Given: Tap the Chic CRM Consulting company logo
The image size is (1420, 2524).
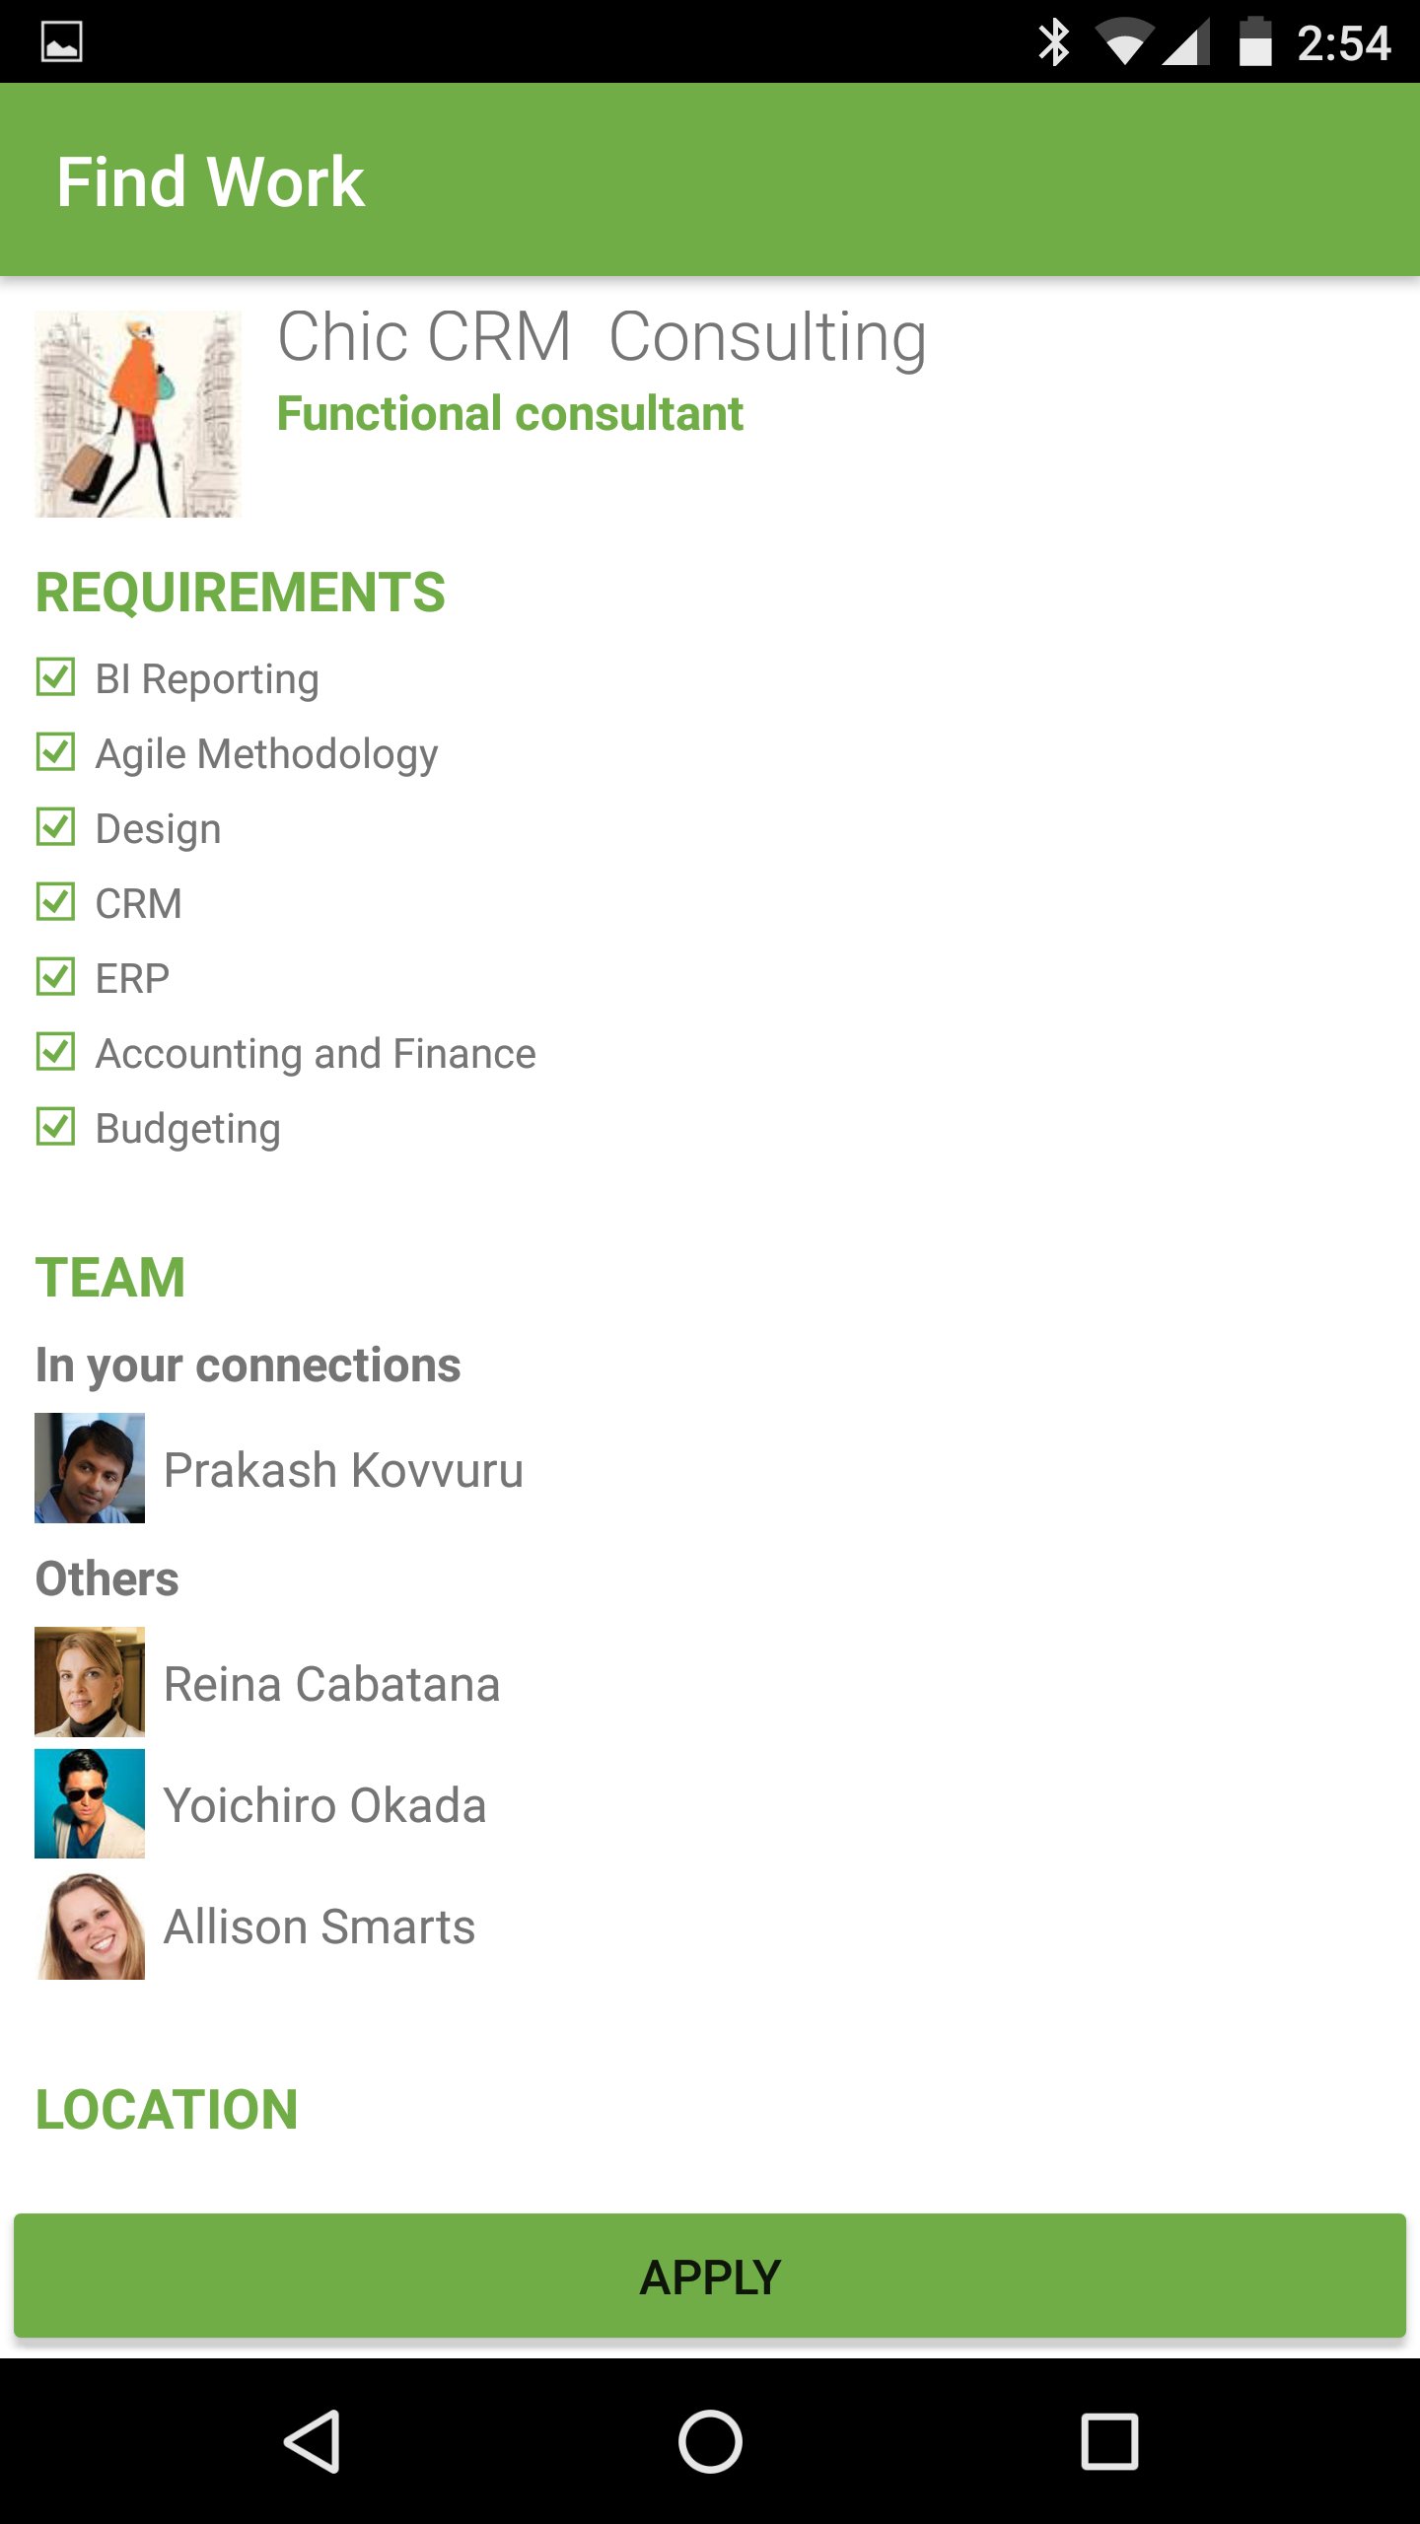Looking at the screenshot, I should point(138,414).
